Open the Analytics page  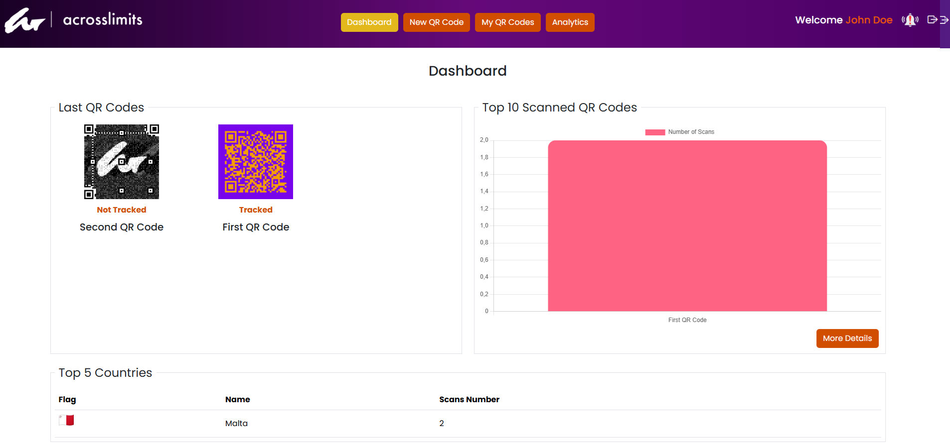[570, 22]
